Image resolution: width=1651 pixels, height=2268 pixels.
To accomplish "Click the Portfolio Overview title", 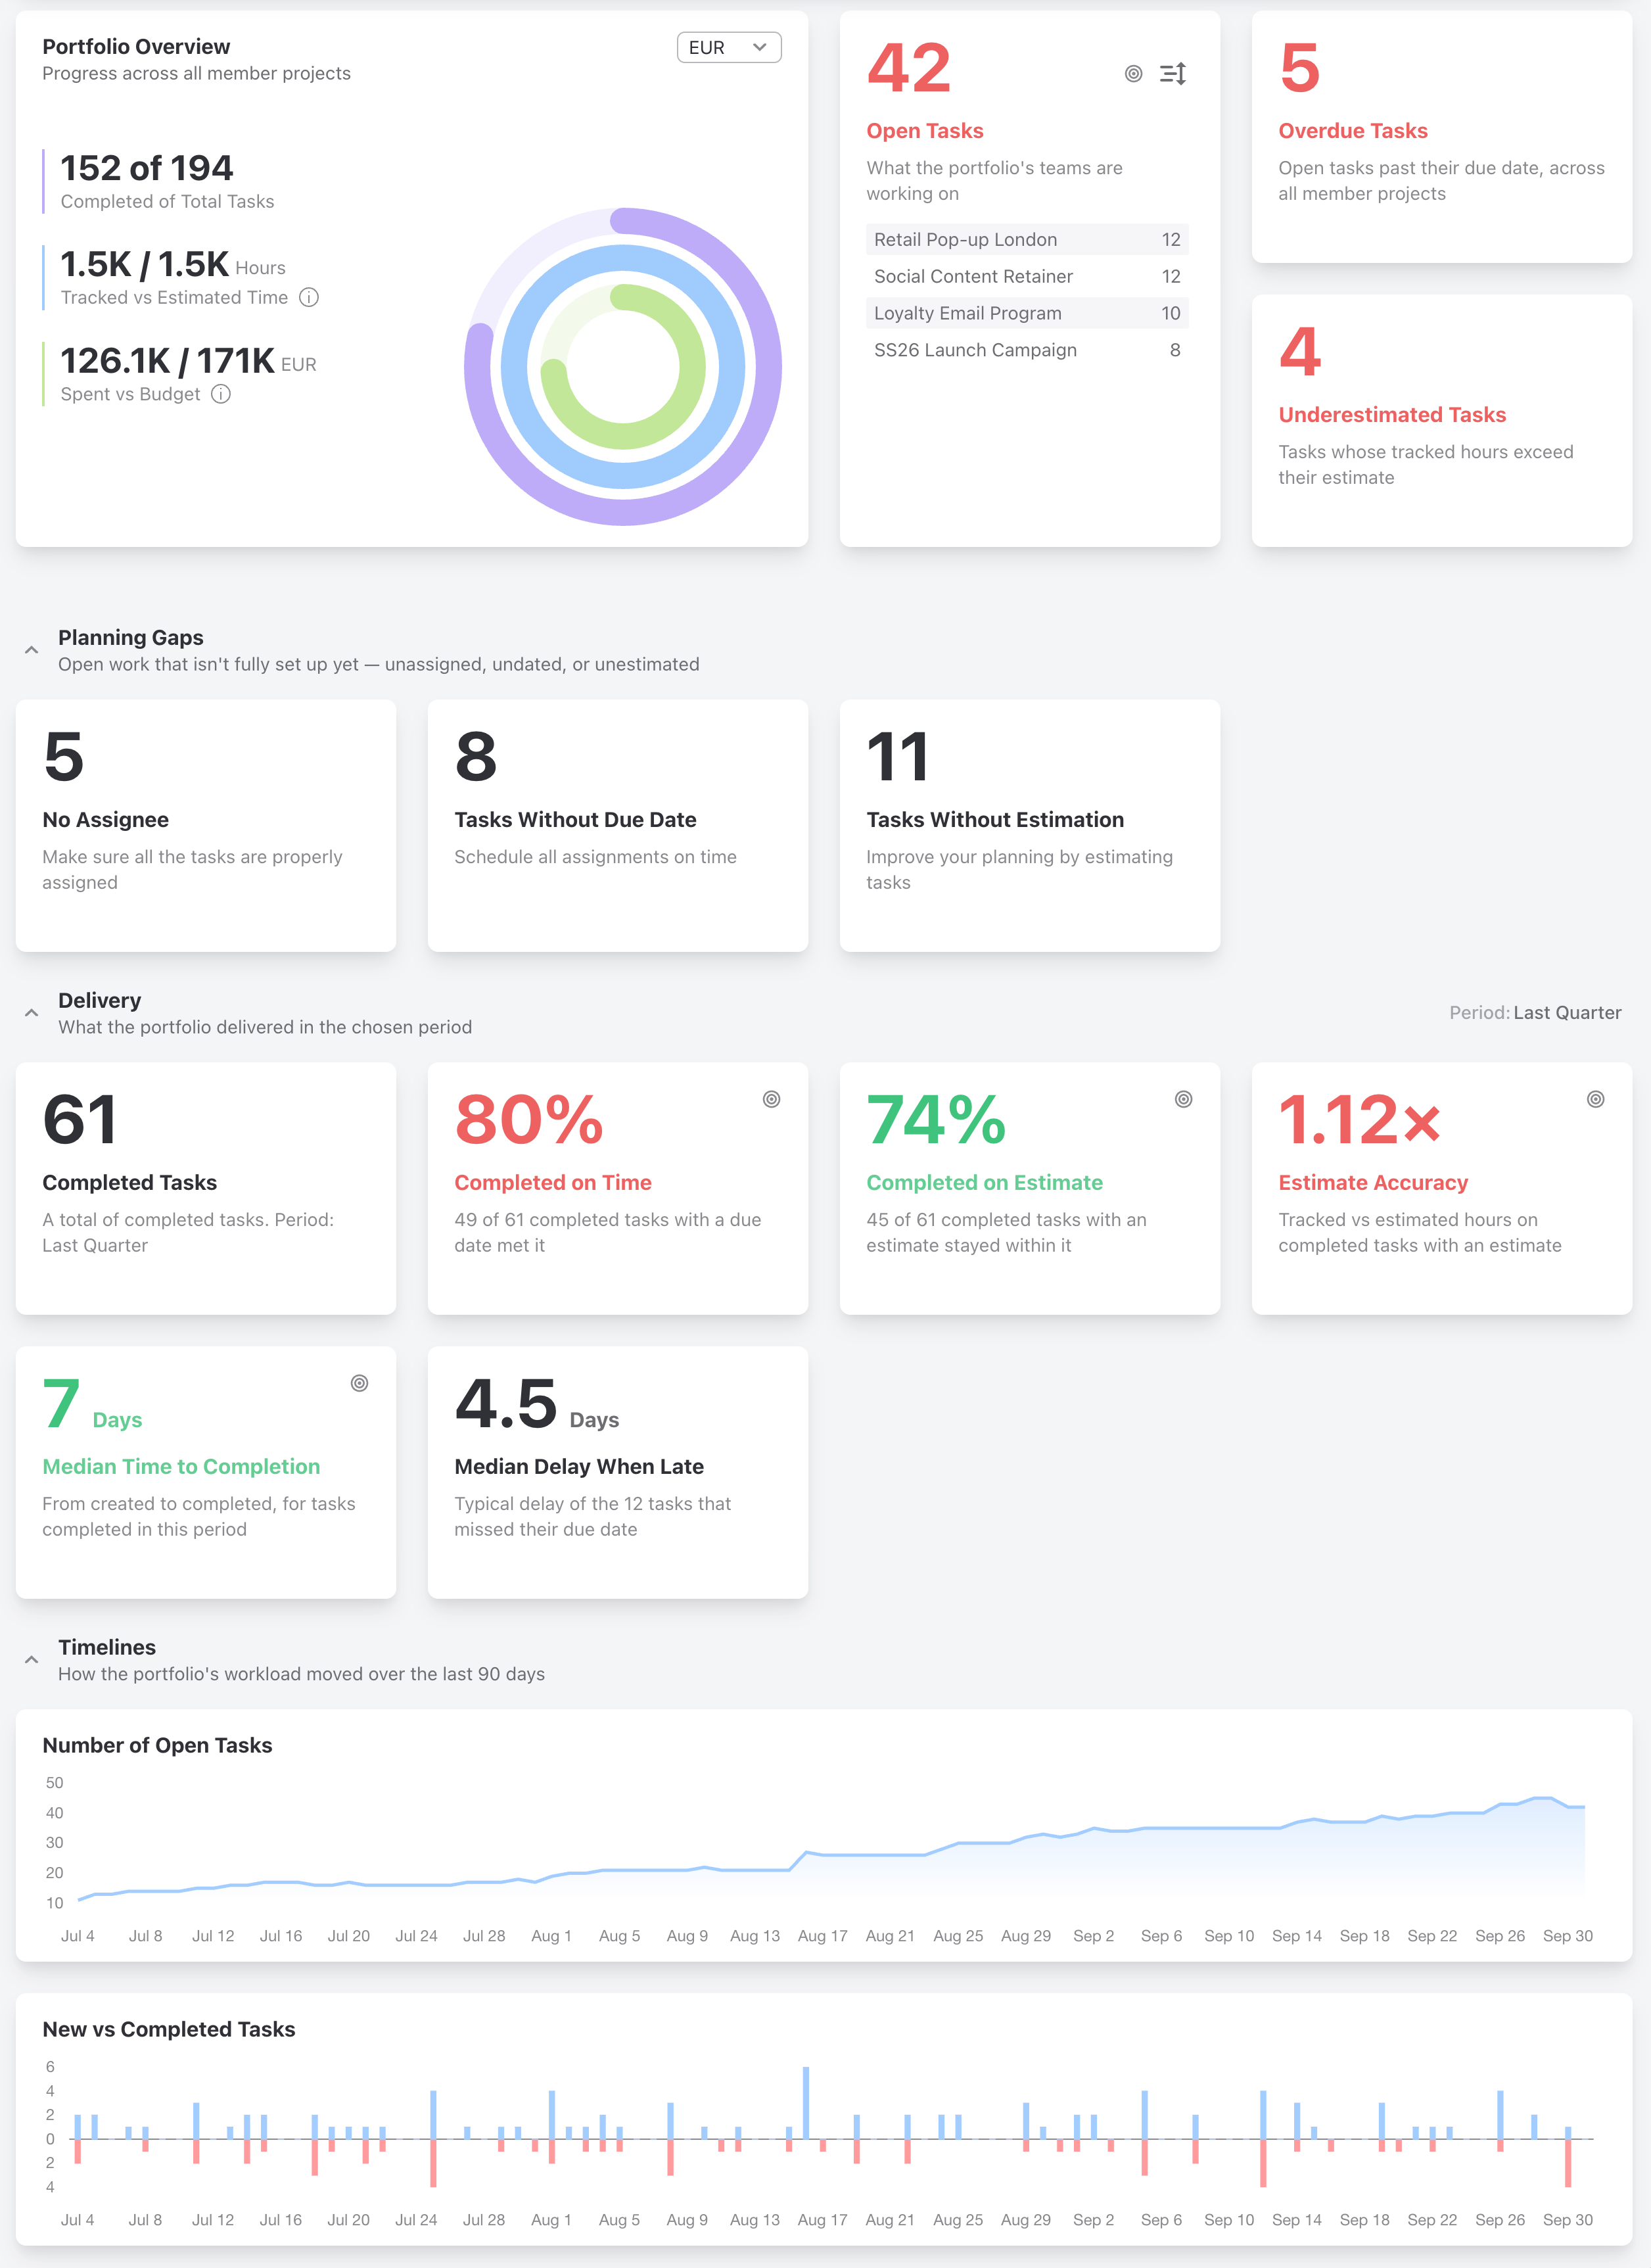I will [136, 46].
